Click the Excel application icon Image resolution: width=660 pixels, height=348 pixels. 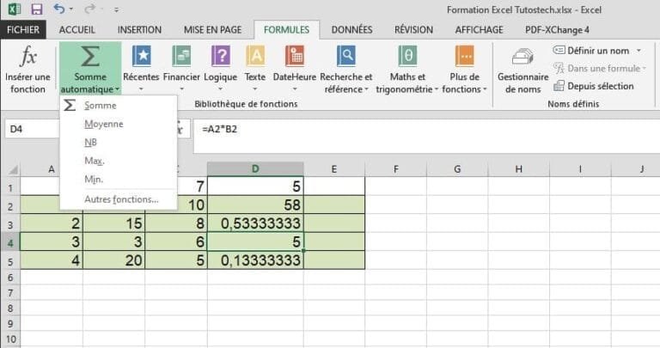point(15,9)
